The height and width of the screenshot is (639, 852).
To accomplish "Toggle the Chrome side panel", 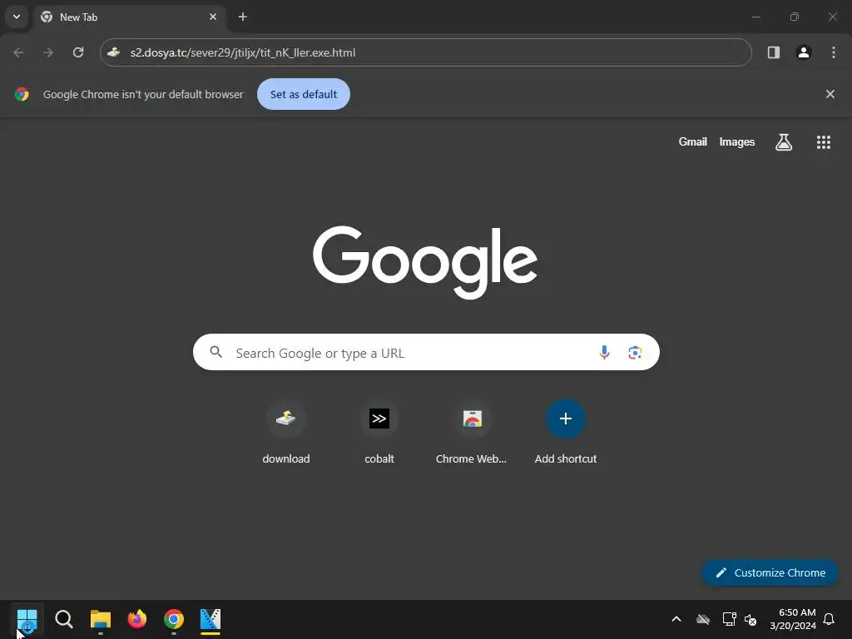I will (x=774, y=52).
